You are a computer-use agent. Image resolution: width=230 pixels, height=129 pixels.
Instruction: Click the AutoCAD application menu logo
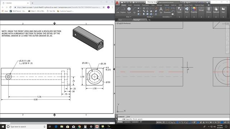point(118,3)
